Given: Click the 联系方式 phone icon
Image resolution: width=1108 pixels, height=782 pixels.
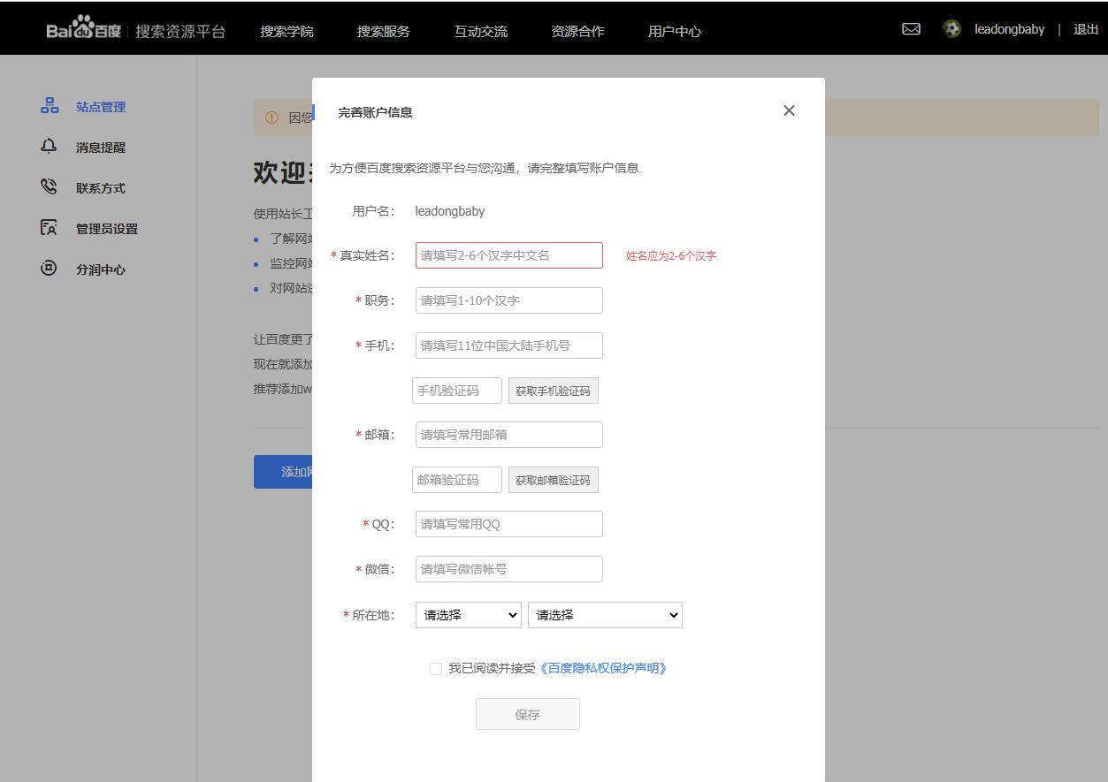Looking at the screenshot, I should click(x=50, y=187).
